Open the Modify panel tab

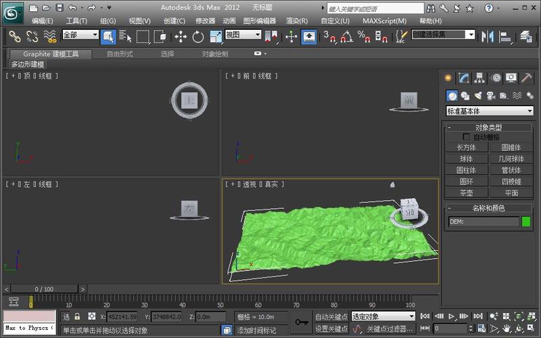(464, 78)
